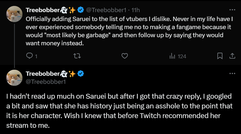Screen dimensions: 241x134
Task: View analytics showing 124 views
Action: pos(178,56)
